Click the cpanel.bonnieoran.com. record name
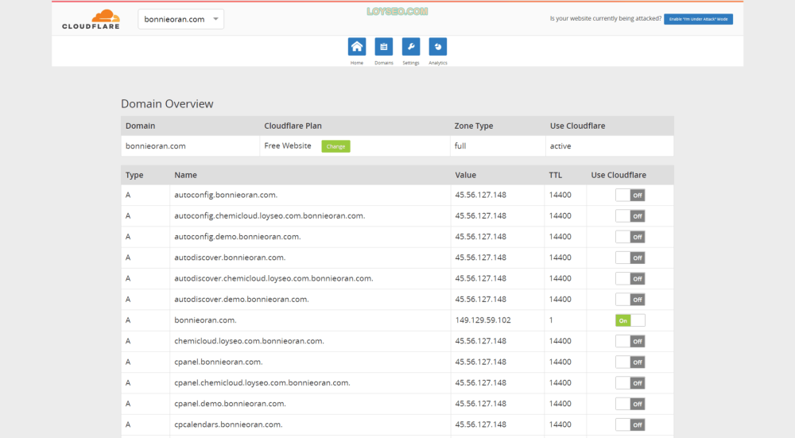 pos(218,362)
